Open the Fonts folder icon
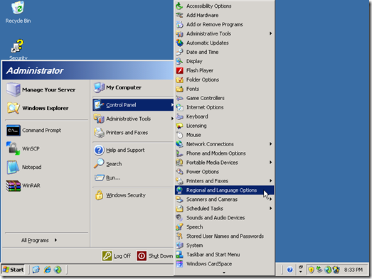Image resolution: width=372 pixels, height=279 pixels. (x=179, y=89)
